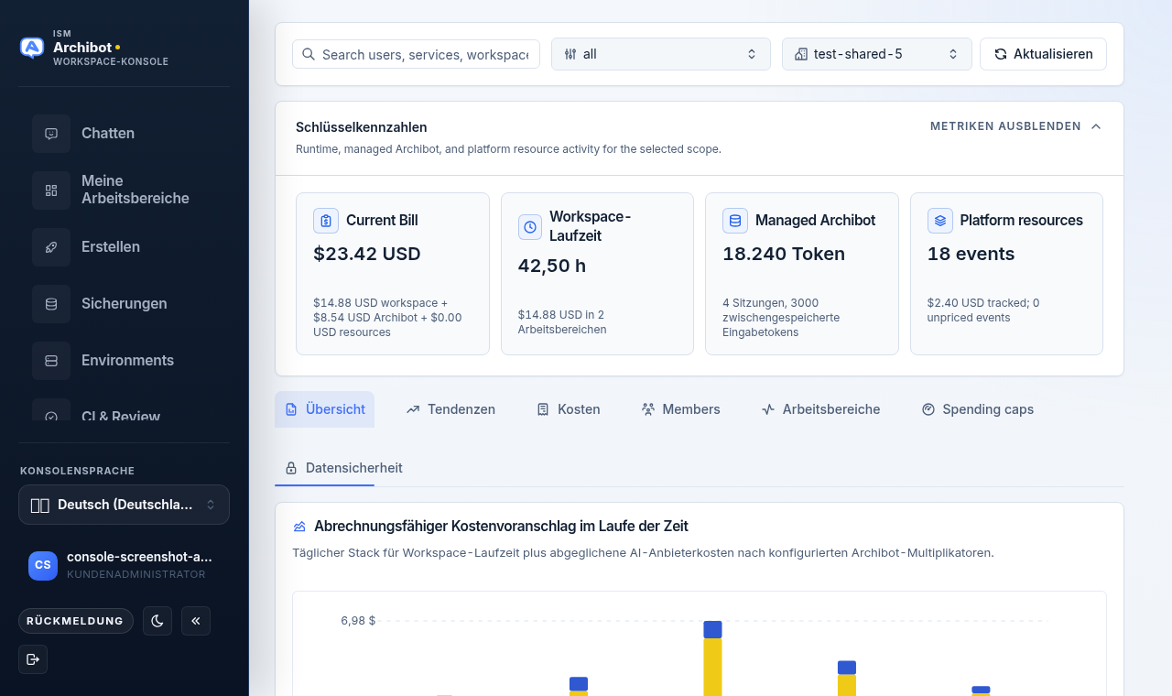Click the grid icon for Meine Arbeitsbereiche
Screen dimensions: 1172x696
click(51, 190)
